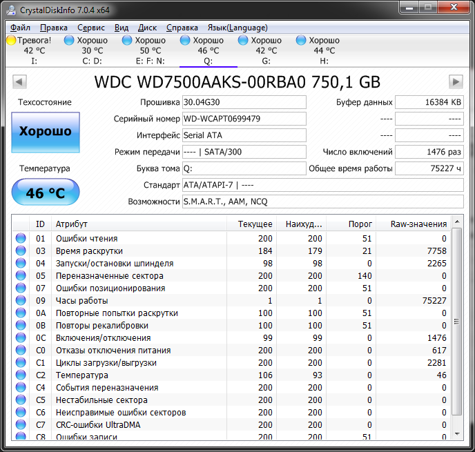Screen dimensions: 475x452
Task: Select disk E: F: N: status icon
Action: 127,40
